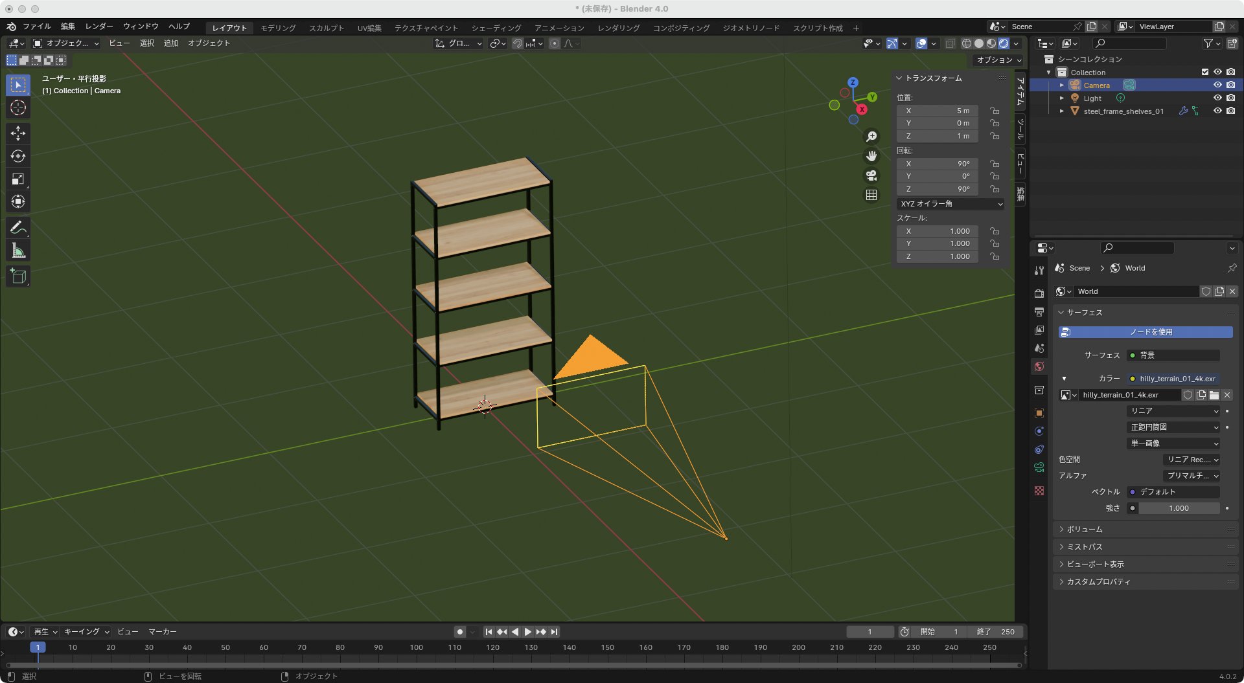Screen dimensions: 1244x683
Task: Open the Physics properties tab icon
Action: click(1039, 431)
